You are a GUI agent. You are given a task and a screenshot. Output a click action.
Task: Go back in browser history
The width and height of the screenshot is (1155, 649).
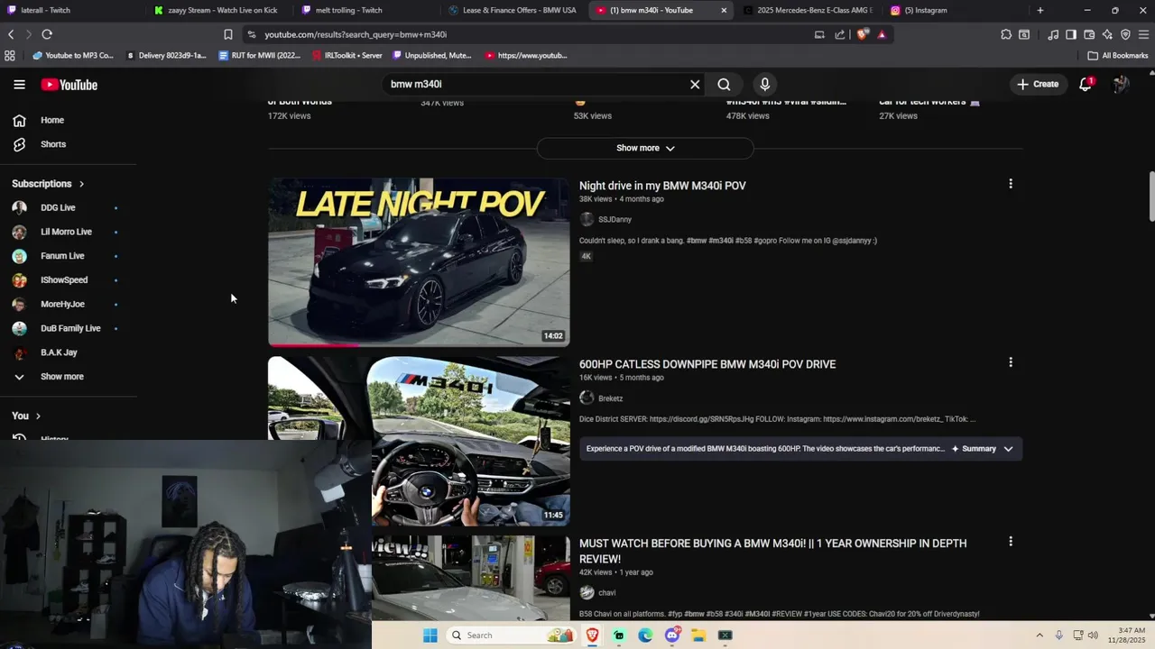(11, 34)
